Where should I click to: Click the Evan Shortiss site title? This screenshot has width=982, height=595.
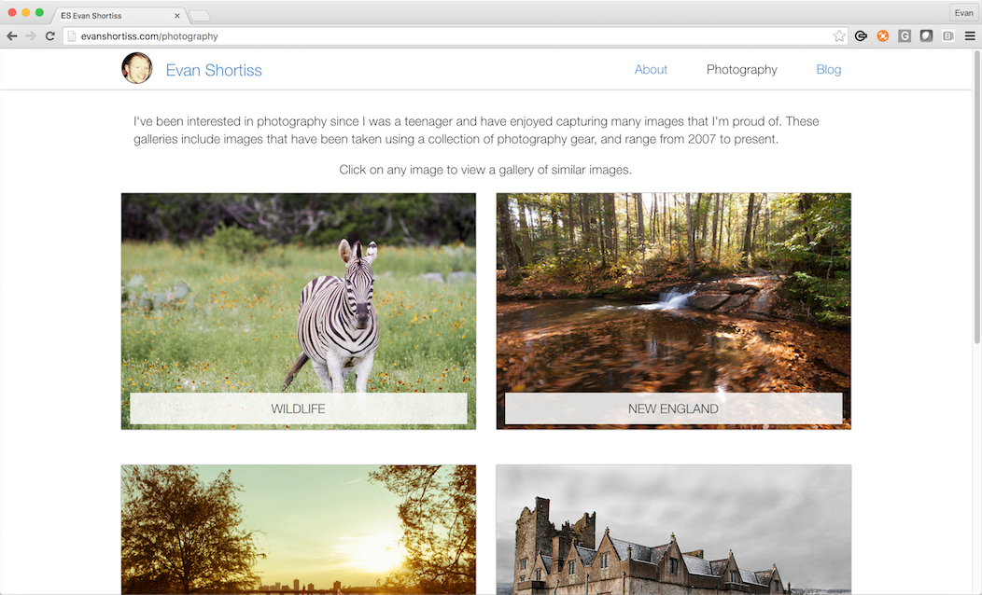pos(214,70)
